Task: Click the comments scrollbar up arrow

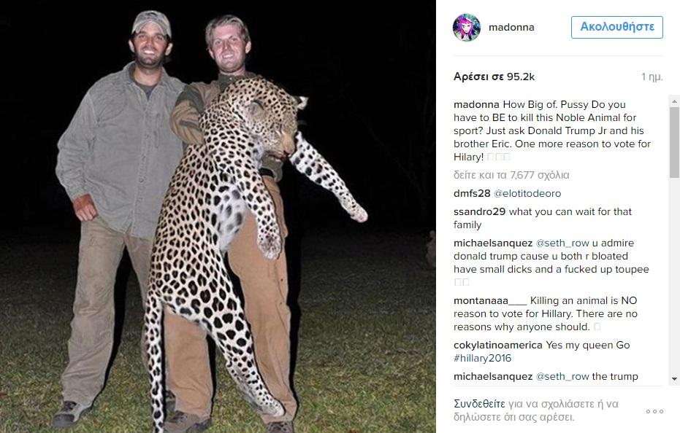Action: click(x=674, y=103)
